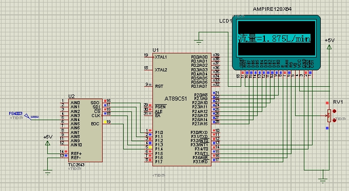
Task: Click the EOC pin 19 on TLC2543
Action: 107,122
